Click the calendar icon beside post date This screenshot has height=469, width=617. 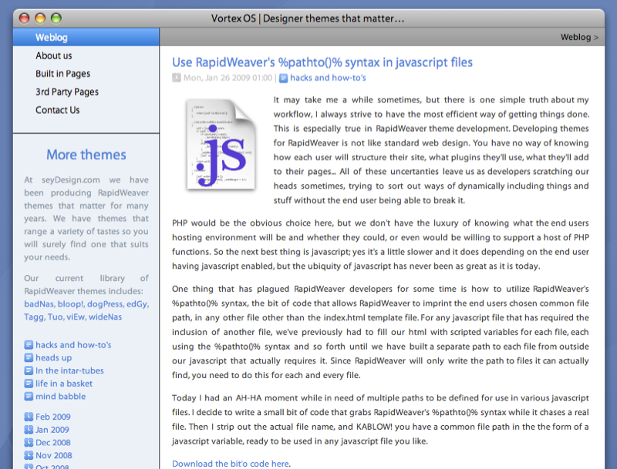176,78
